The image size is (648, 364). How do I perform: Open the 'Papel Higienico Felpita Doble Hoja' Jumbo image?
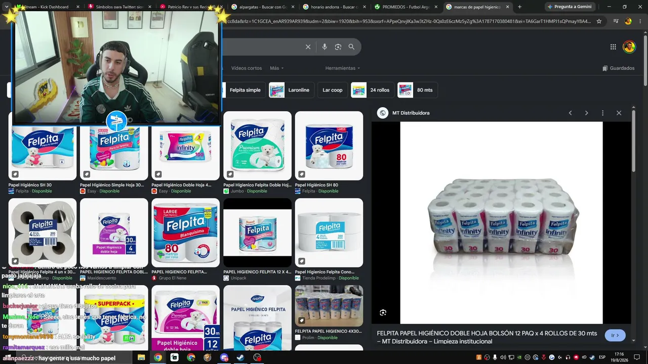click(x=257, y=146)
